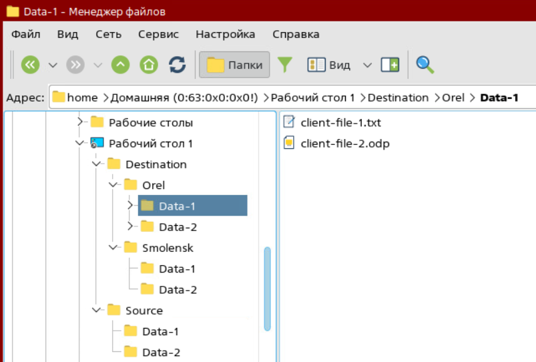Select Data-2 folder under Smolensk
This screenshot has width=536, height=362.
tap(178, 290)
